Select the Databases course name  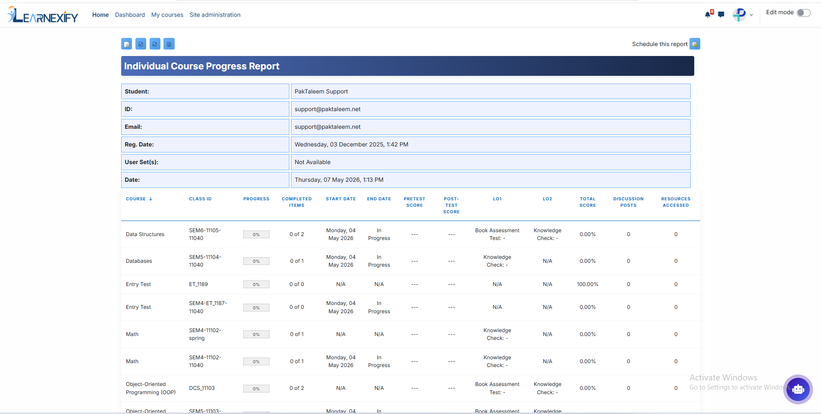tap(139, 261)
